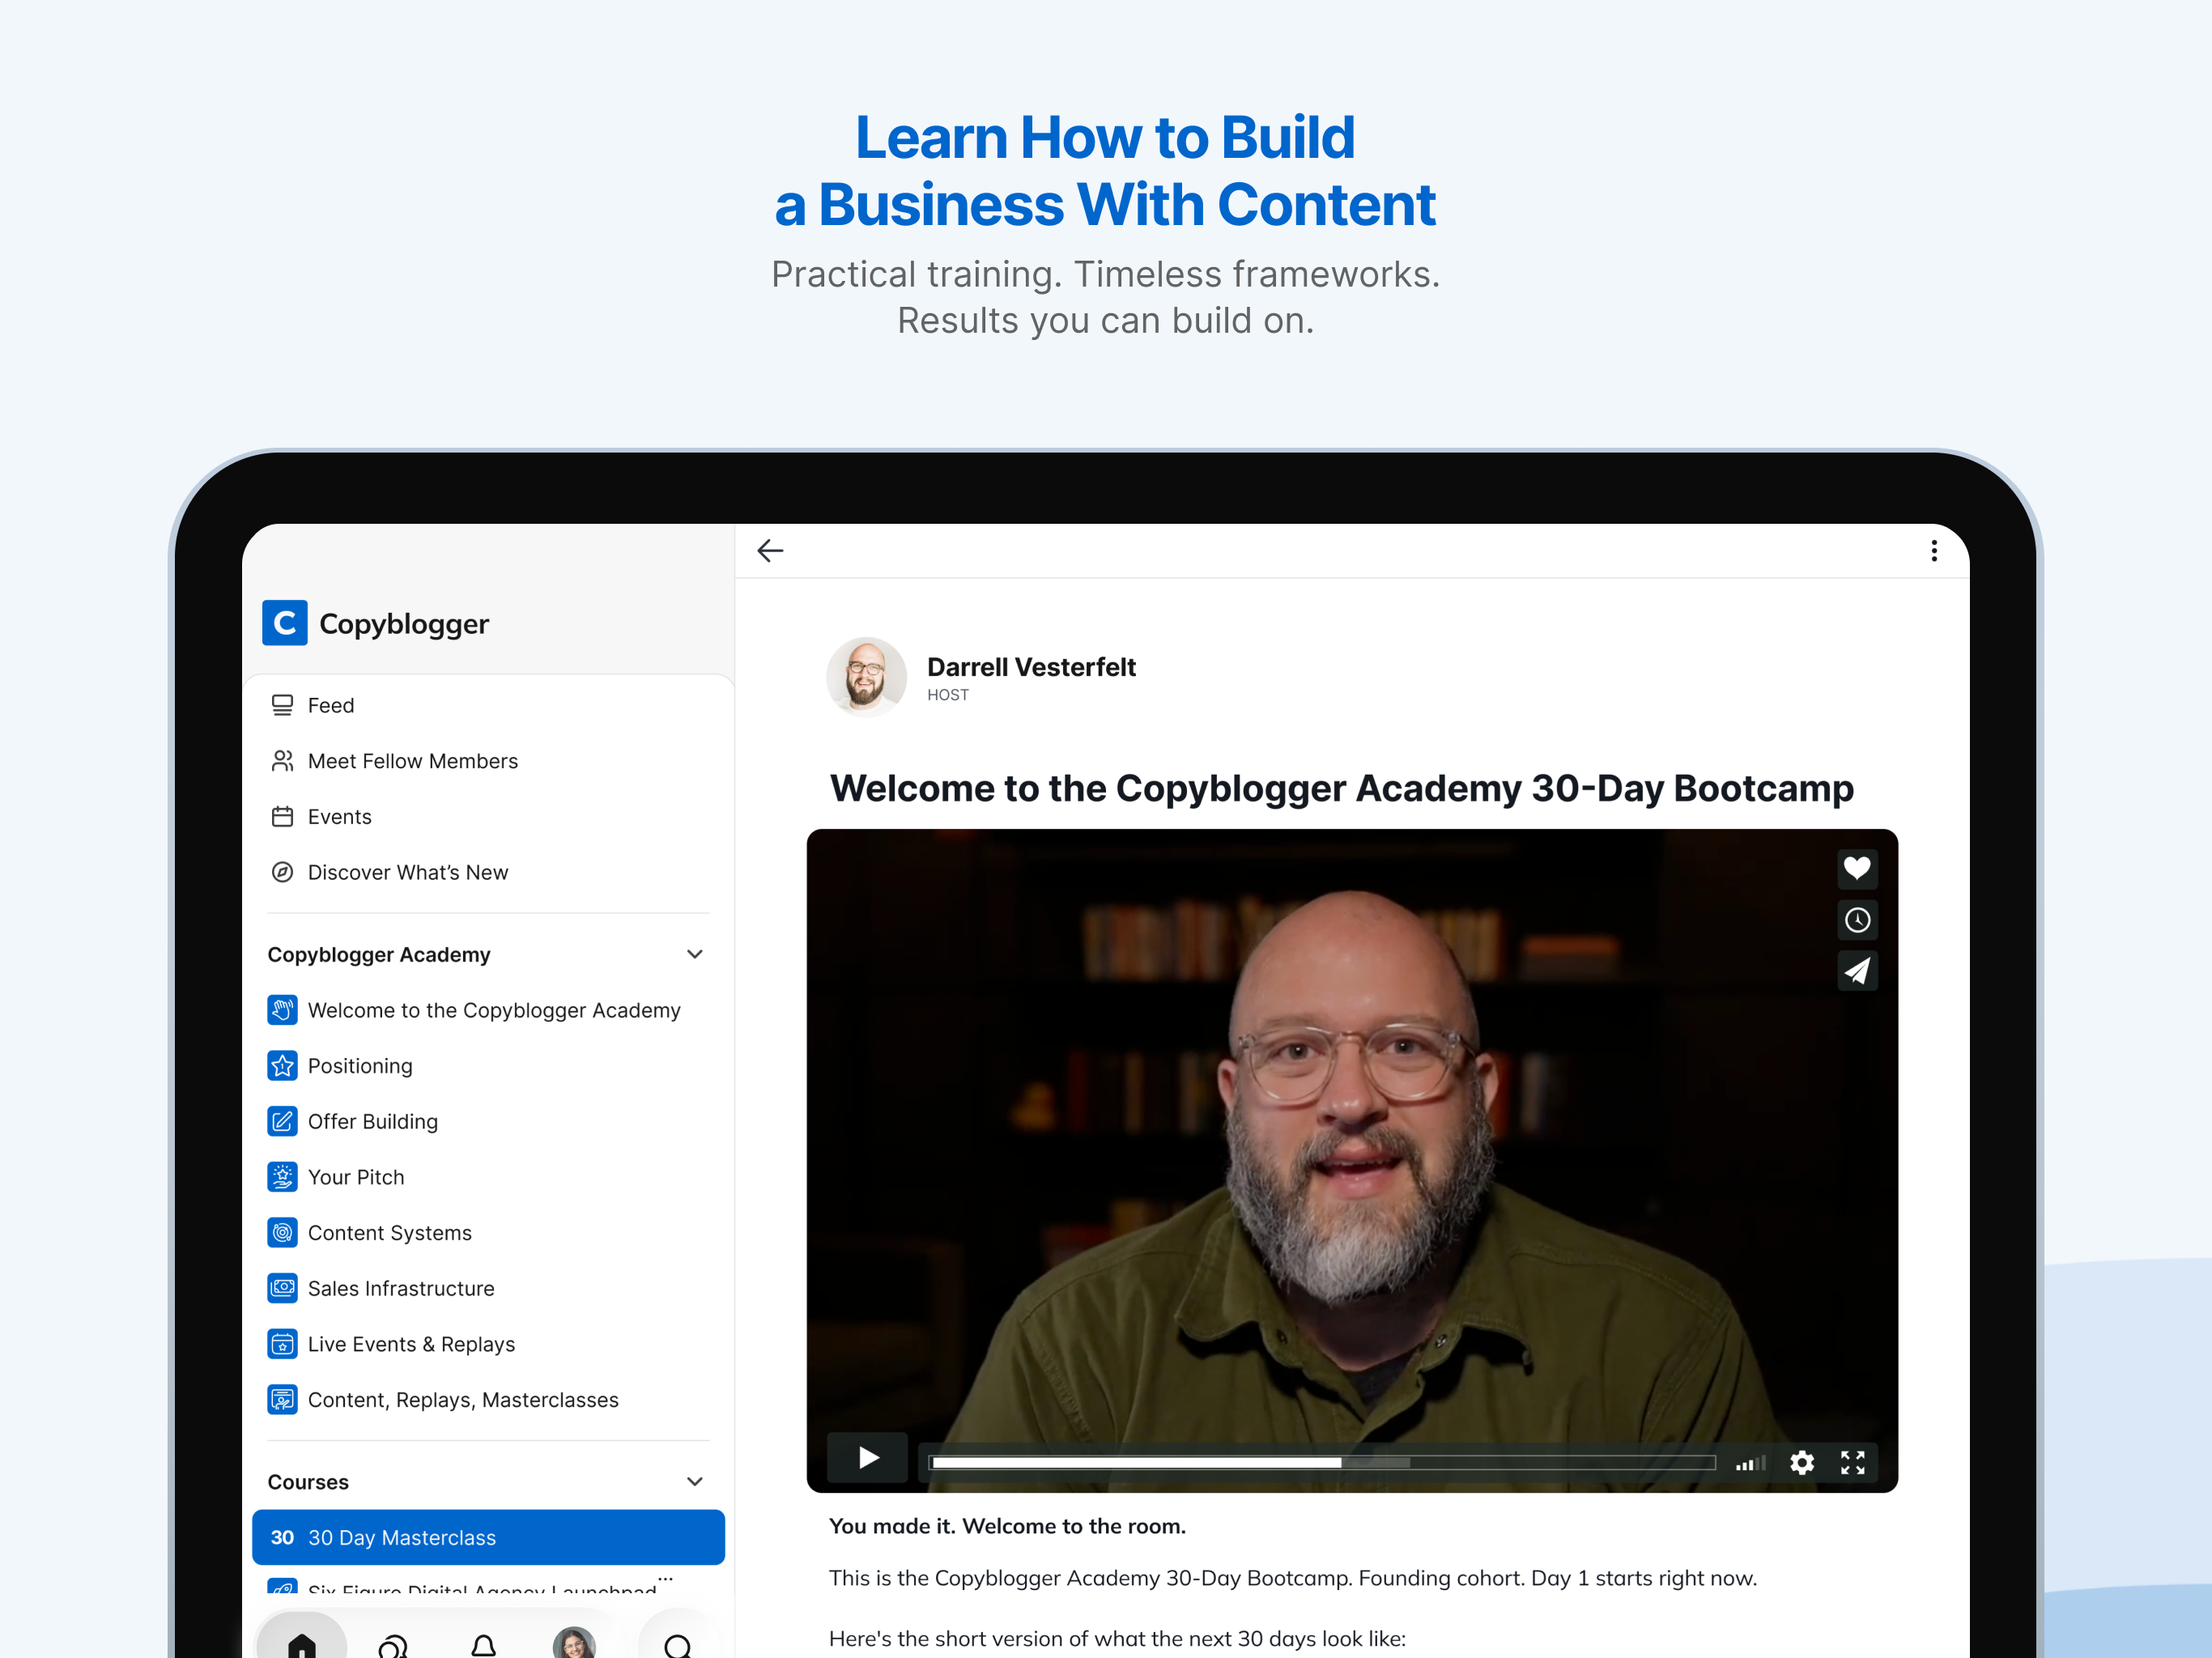Open the Your Pitch space
This screenshot has width=2212, height=1658.
pyautogui.click(x=489, y=1177)
